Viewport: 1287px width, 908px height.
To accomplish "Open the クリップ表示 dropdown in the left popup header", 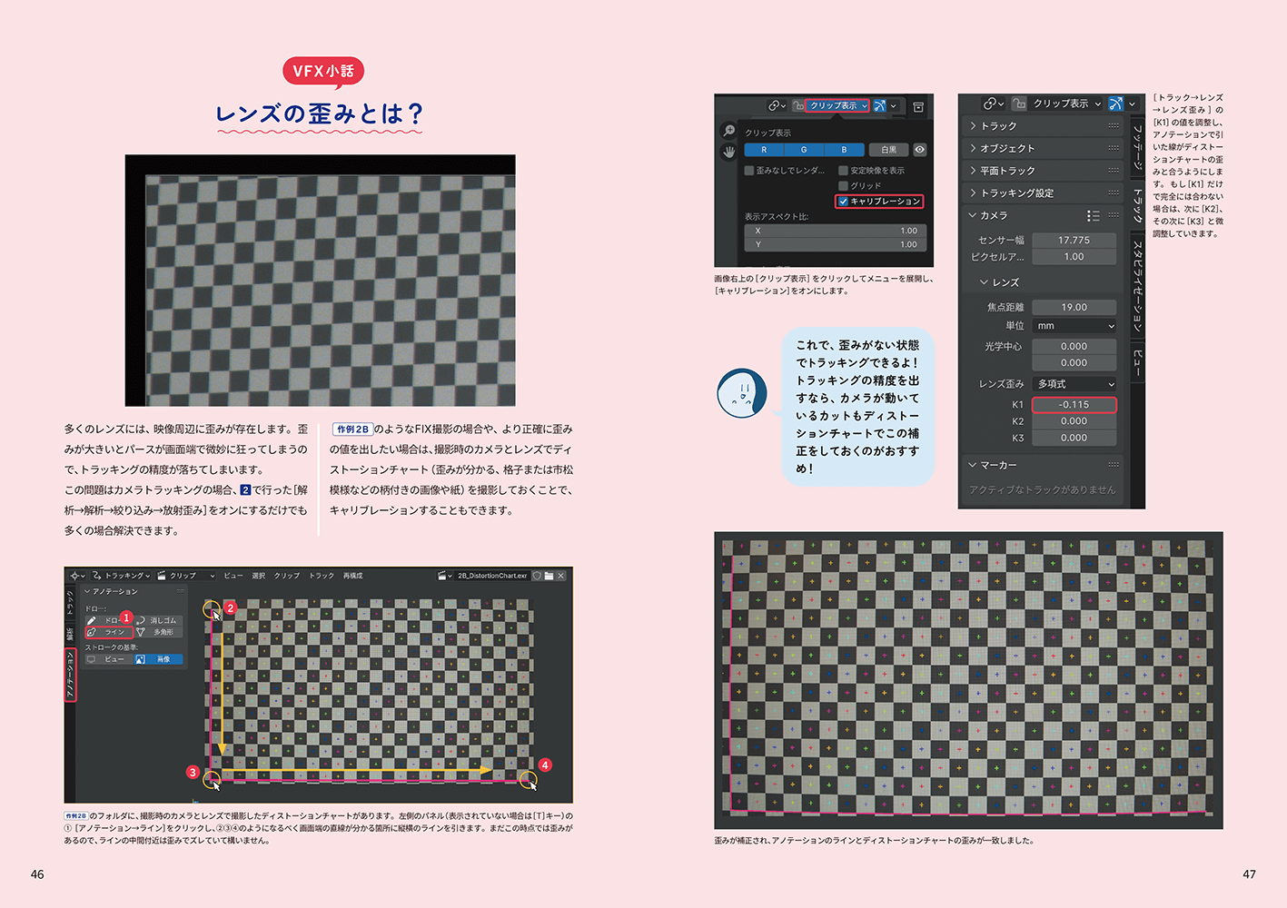I will tap(837, 105).
